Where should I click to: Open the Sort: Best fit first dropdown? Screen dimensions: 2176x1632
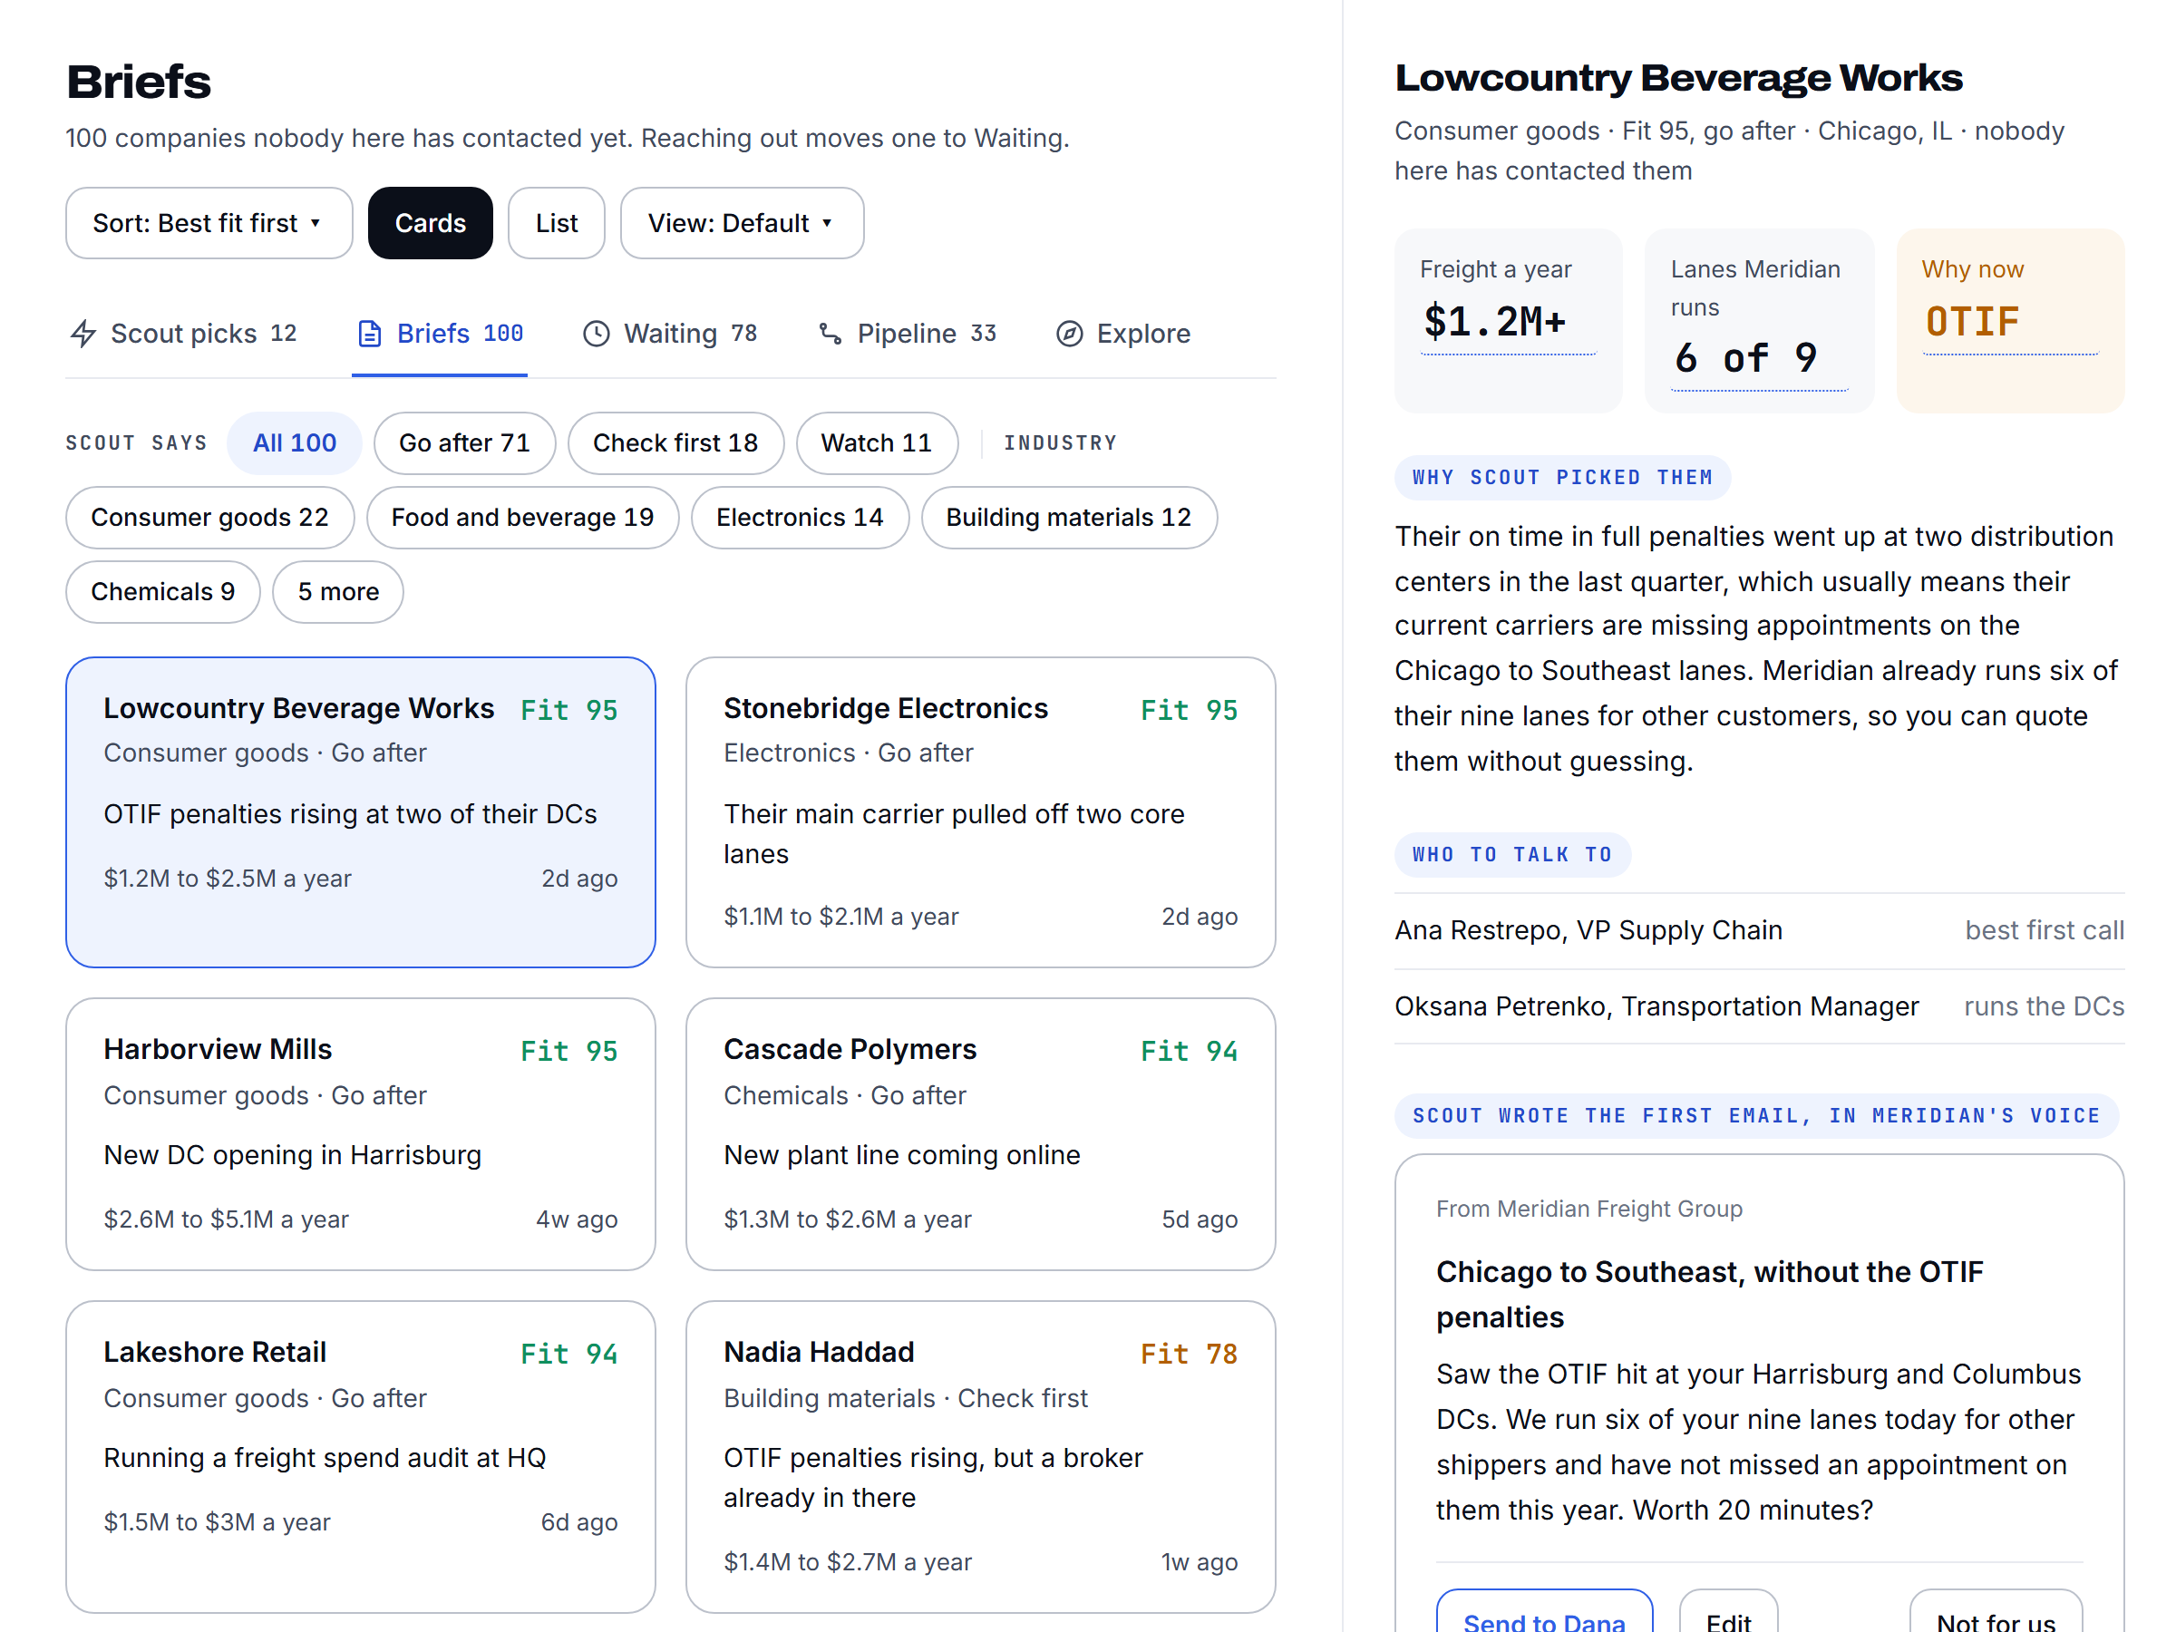click(x=209, y=223)
